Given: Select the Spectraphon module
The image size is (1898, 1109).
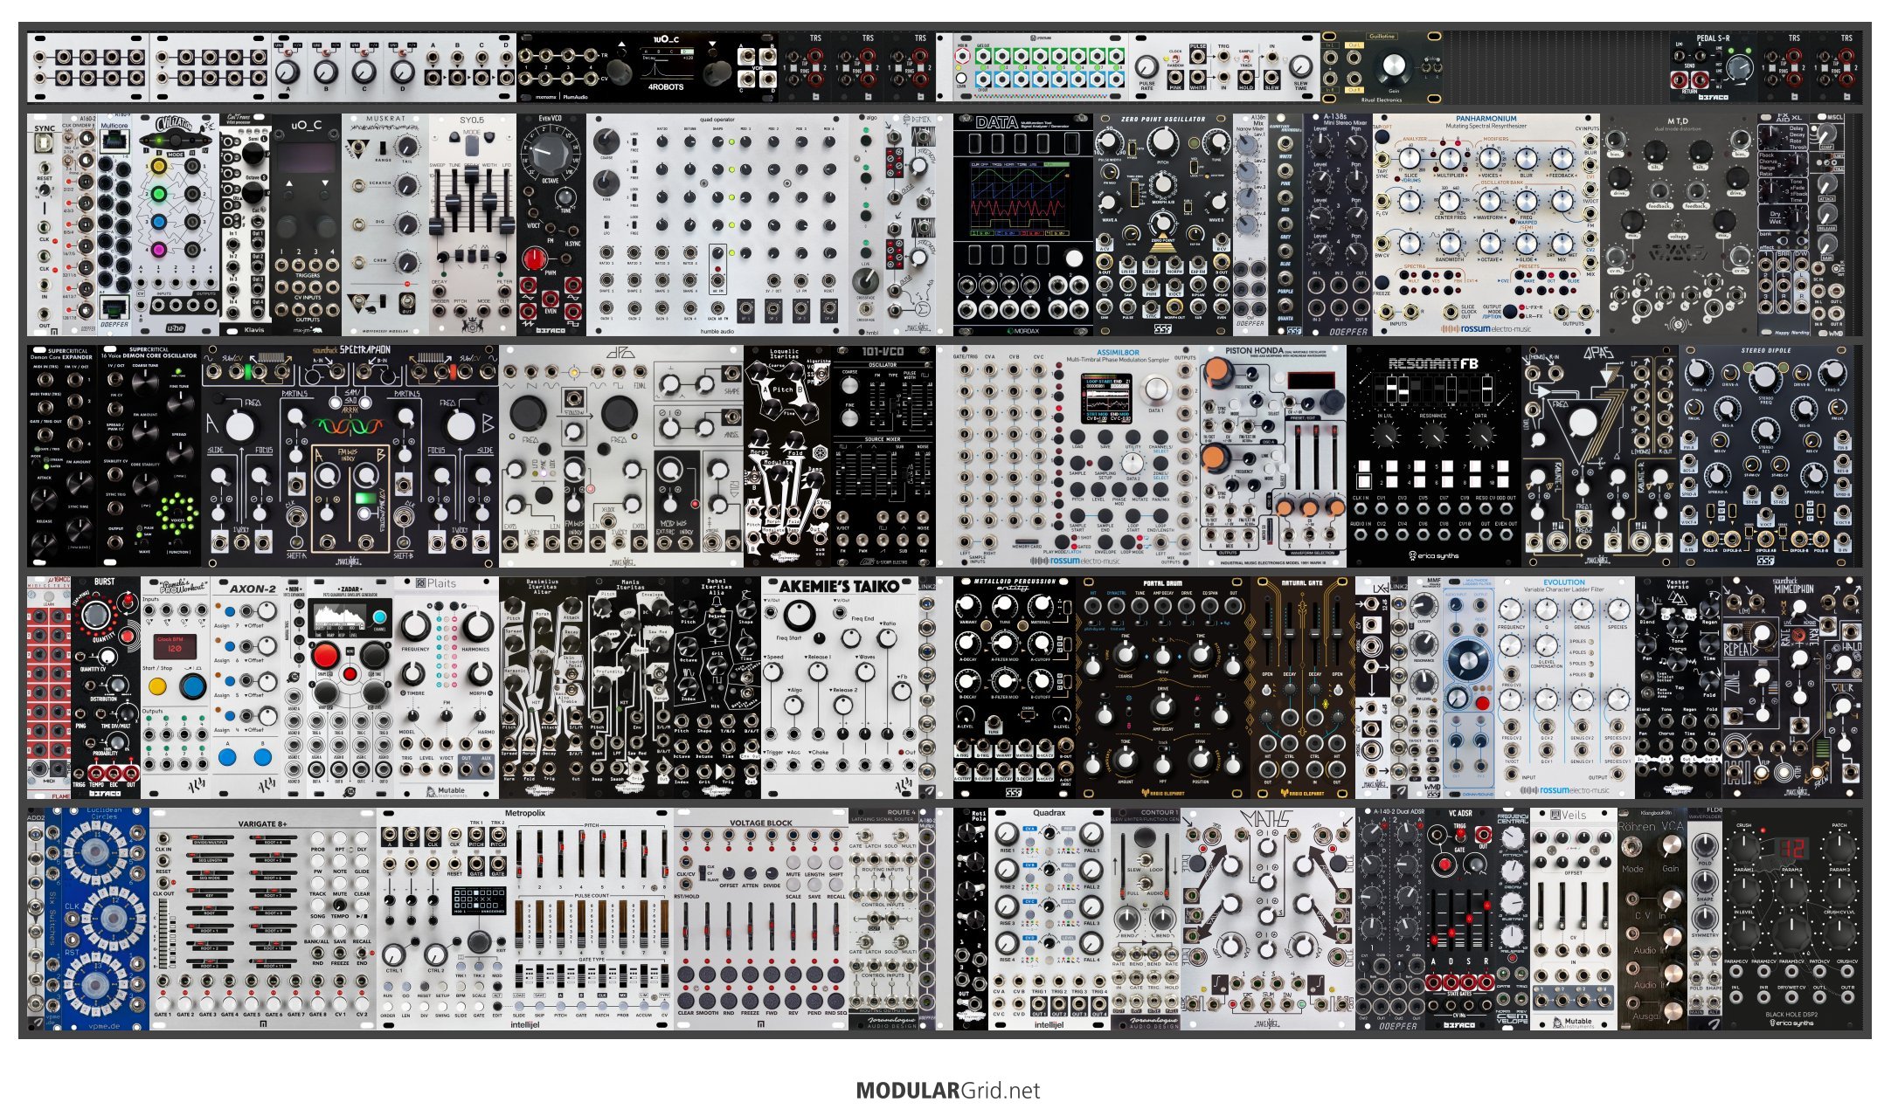Looking at the screenshot, I should (350, 455).
